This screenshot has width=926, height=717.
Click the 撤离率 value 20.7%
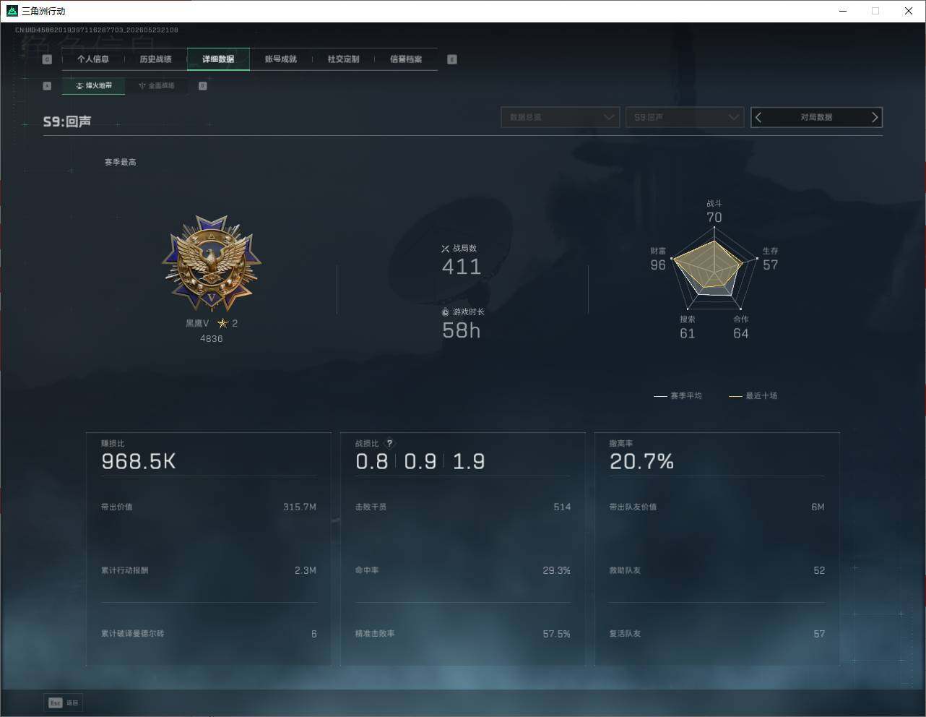tap(641, 462)
